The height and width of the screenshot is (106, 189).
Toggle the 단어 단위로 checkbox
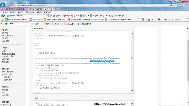tap(81, 24)
